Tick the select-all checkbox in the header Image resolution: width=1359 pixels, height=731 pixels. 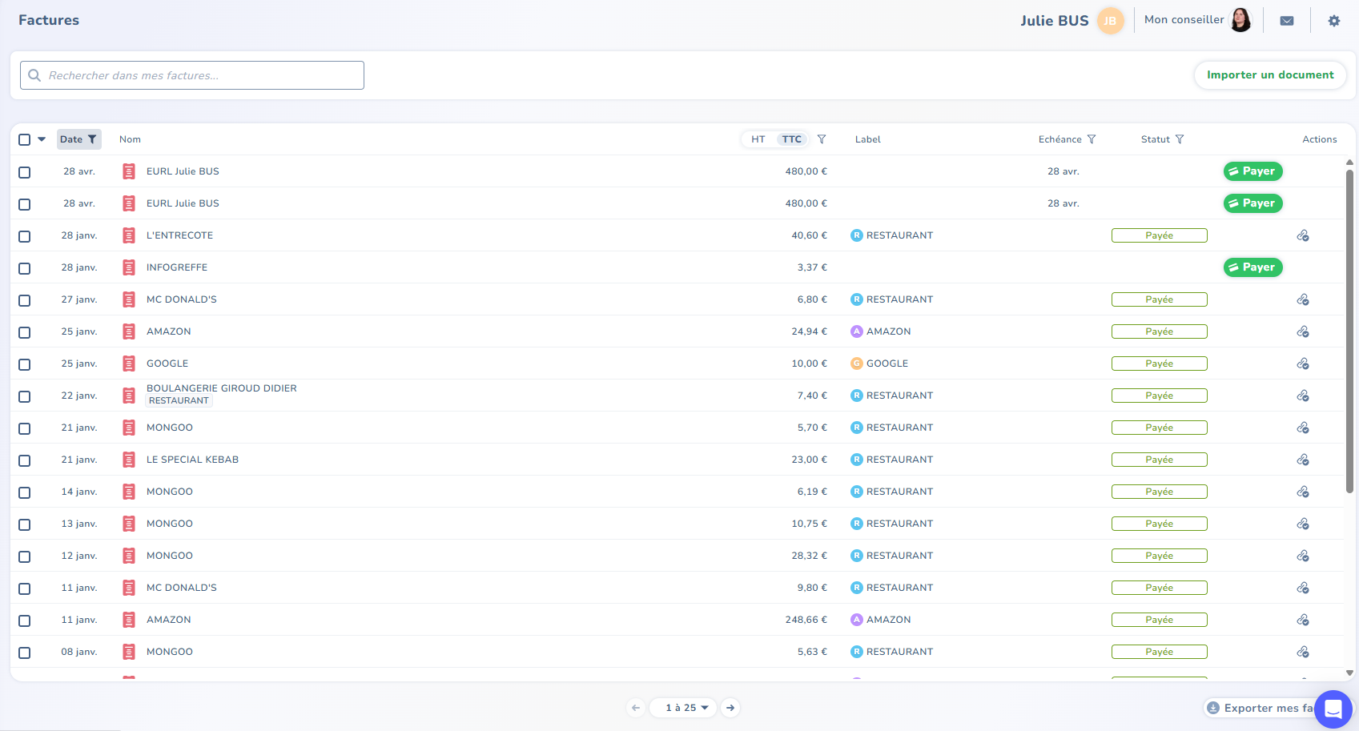(24, 139)
